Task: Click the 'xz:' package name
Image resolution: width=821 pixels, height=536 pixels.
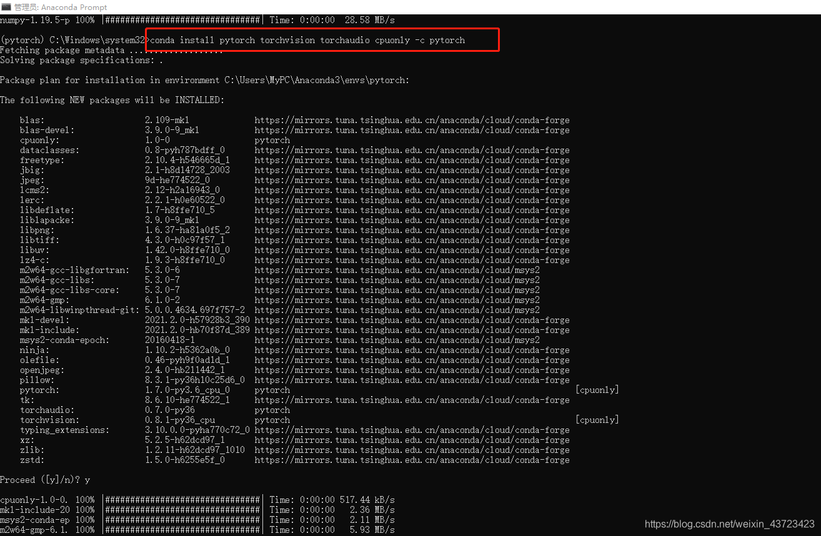Action: coord(27,440)
